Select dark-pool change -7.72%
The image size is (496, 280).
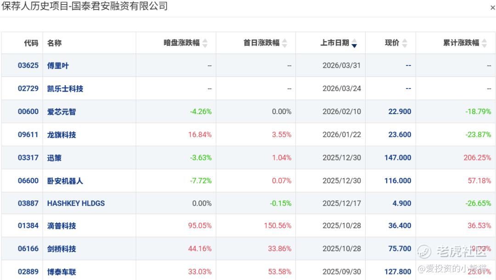(x=201, y=181)
